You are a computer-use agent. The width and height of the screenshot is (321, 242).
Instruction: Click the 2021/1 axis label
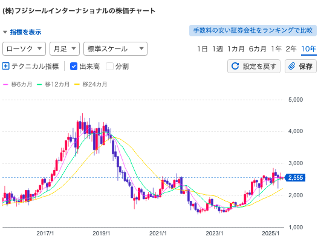[158, 234]
